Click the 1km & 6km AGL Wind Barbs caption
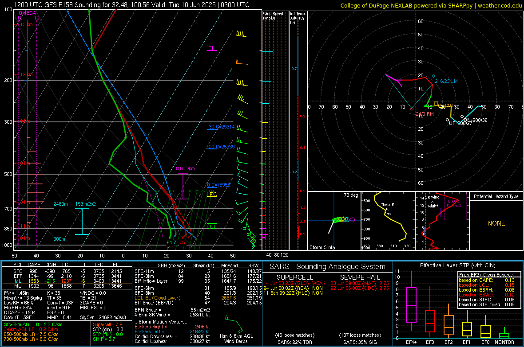 [x=236, y=339]
